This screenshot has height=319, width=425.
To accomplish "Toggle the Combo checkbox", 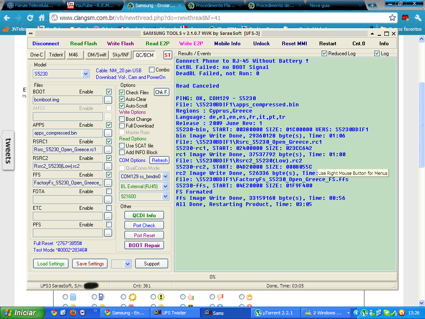I will tap(151, 70).
